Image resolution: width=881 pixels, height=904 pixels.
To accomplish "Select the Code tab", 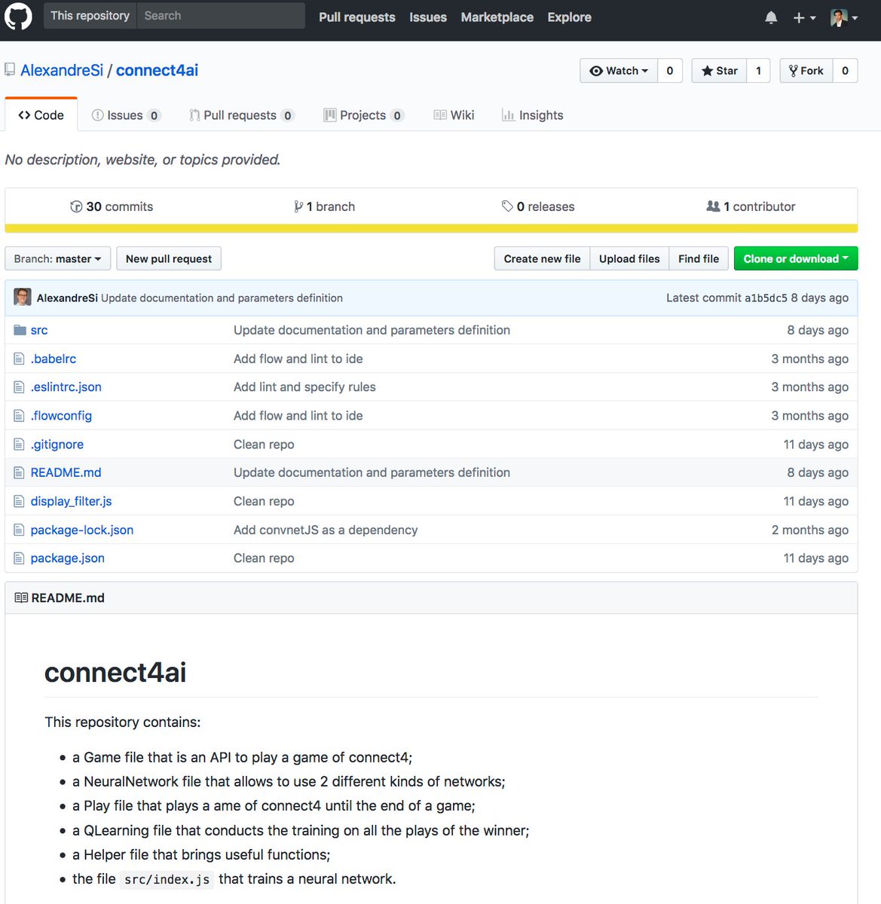I will tap(41, 115).
